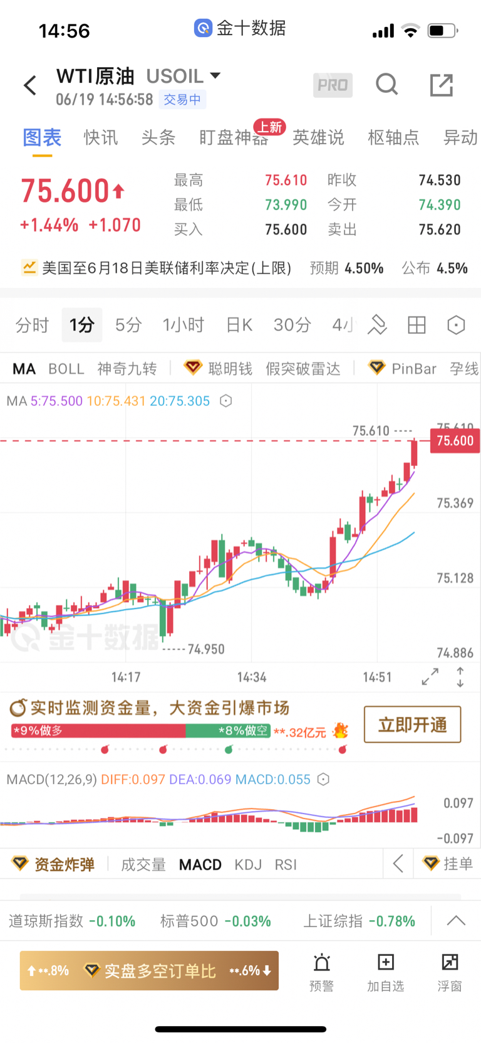This screenshot has height=1043, width=481.
Task: Tap the 加自选 add to watchlist icon
Action: pyautogui.click(x=386, y=962)
